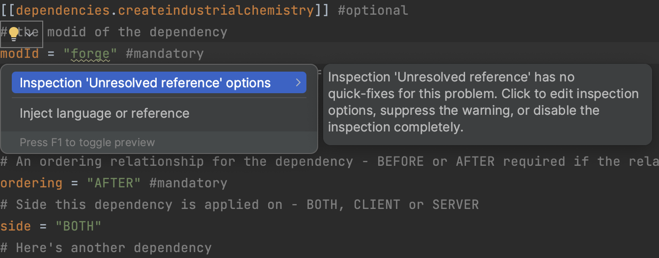Expand the submenu chevron on the Inspection options row
659x258 pixels.
(298, 83)
